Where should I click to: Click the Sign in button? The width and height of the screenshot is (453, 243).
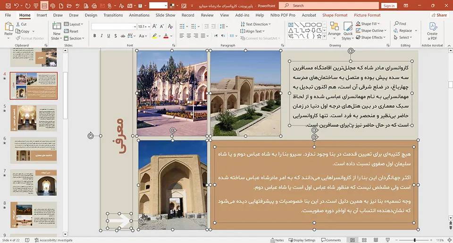(x=389, y=6)
